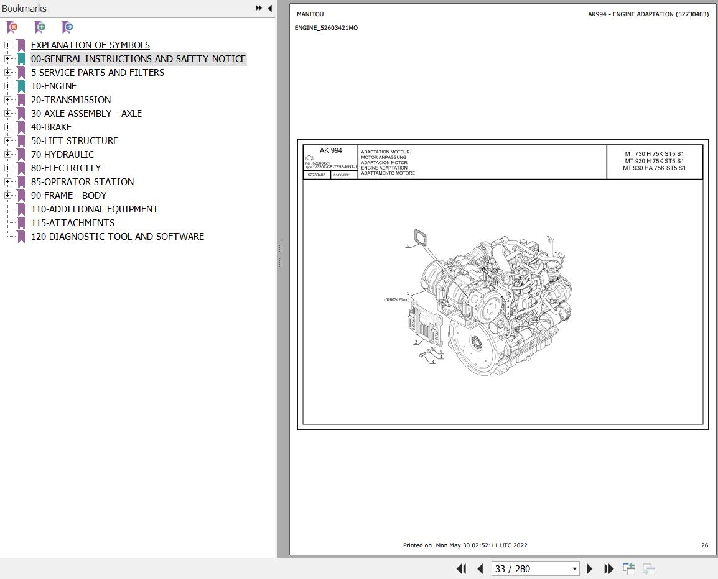The height and width of the screenshot is (579, 718).
Task: Jump to the last page
Action: [x=608, y=568]
